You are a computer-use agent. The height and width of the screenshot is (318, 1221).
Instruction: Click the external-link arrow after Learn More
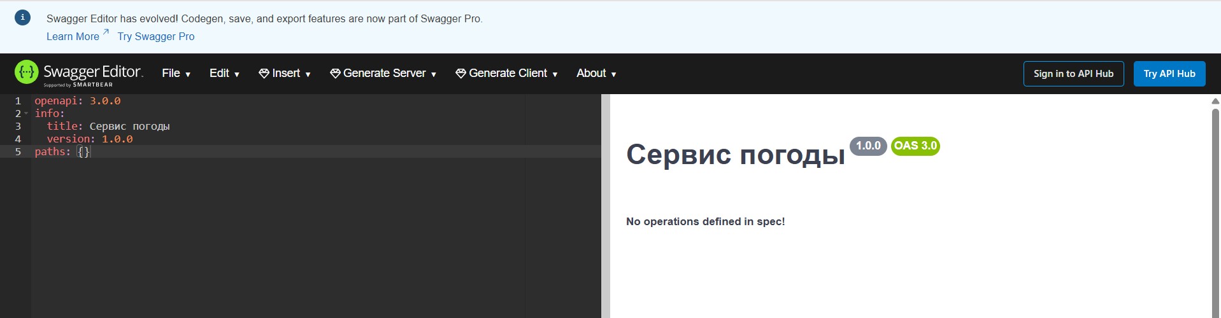tap(106, 32)
